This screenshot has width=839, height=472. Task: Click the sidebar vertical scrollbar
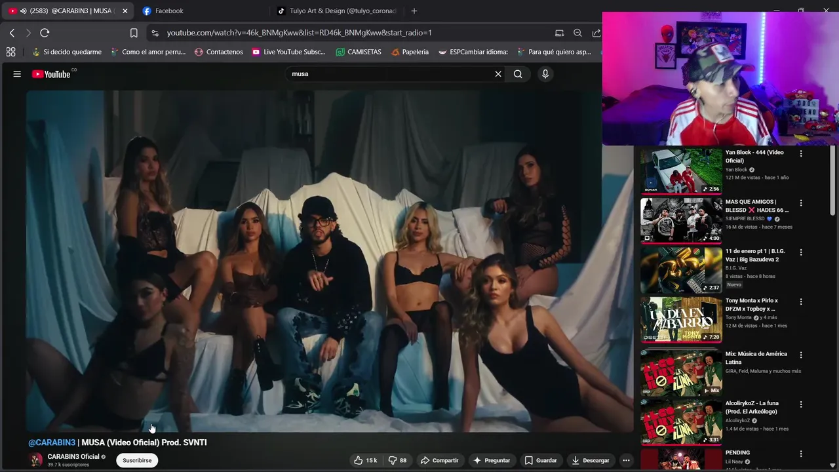point(833,180)
